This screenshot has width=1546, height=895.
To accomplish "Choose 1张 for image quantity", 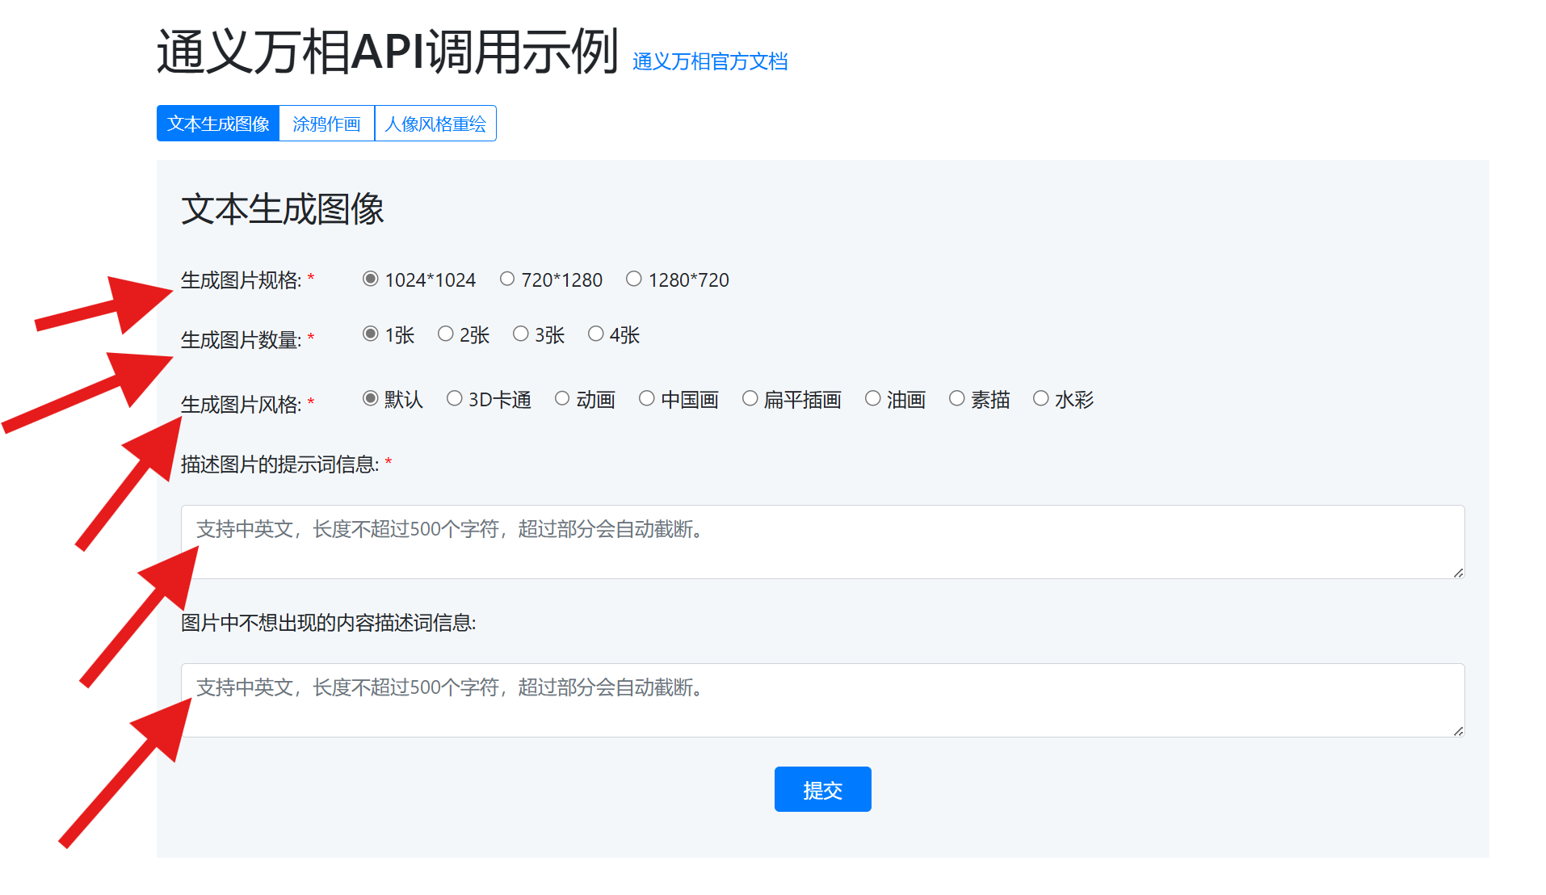I will [371, 334].
